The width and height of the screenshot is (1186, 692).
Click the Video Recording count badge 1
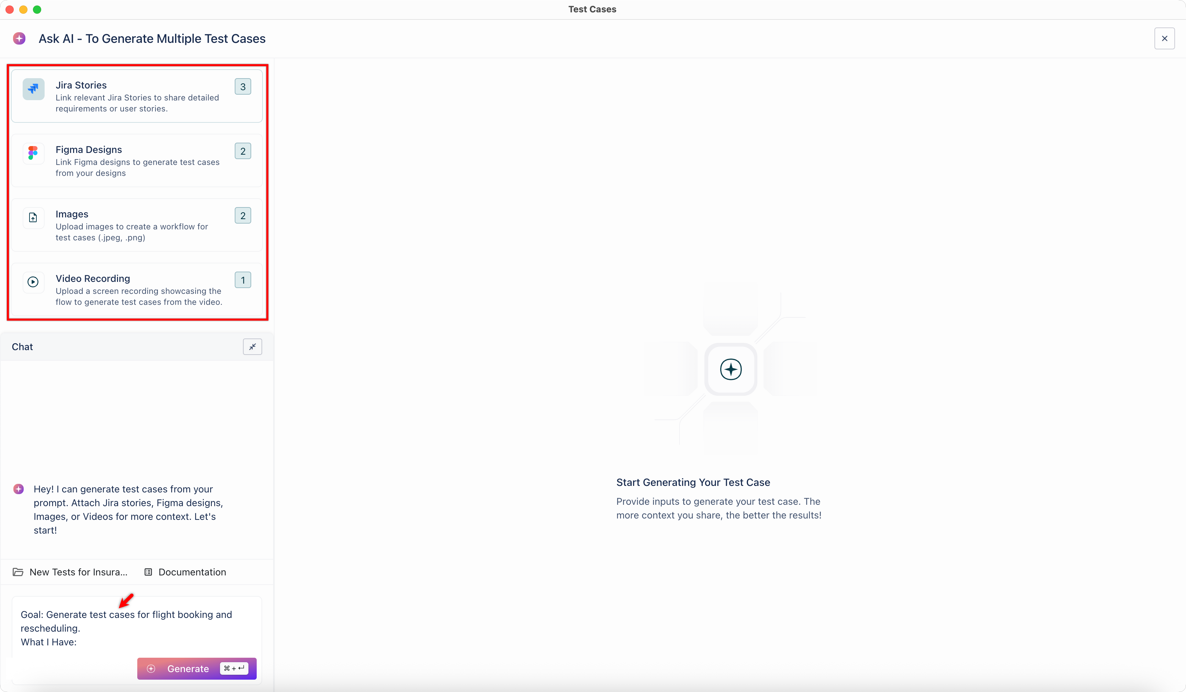243,281
